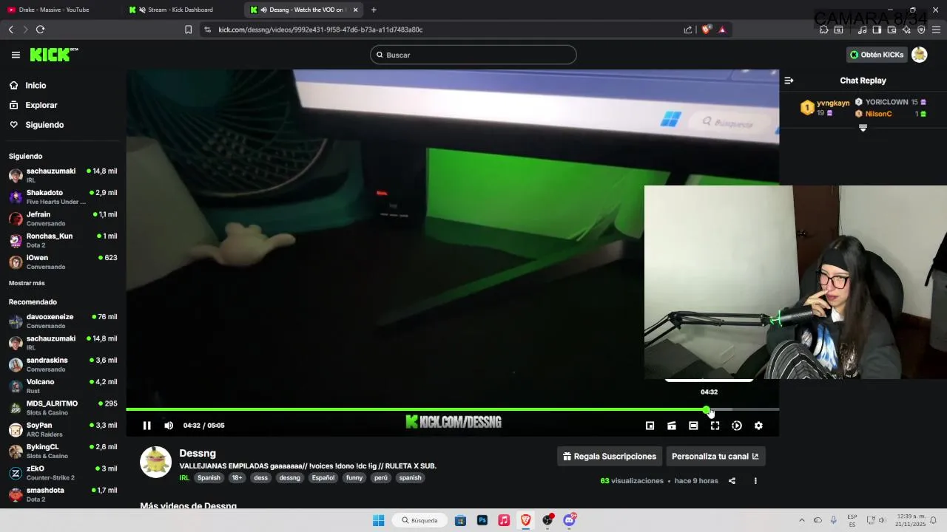Open the Dessng channel avatar
This screenshot has width=947, height=532.
(155, 462)
